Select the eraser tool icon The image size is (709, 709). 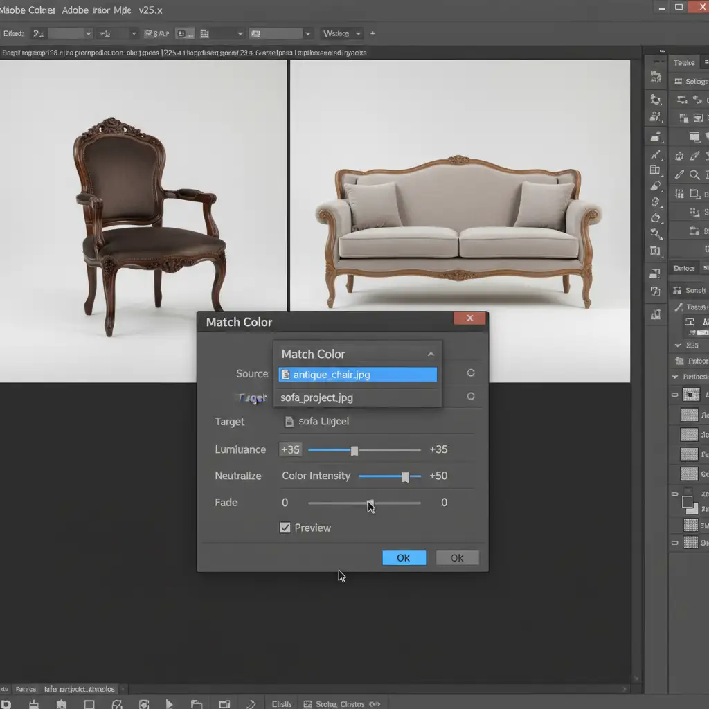point(656,186)
